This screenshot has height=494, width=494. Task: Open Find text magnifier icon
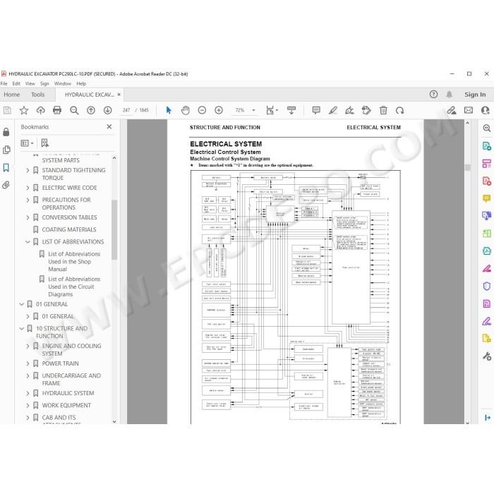(x=74, y=110)
